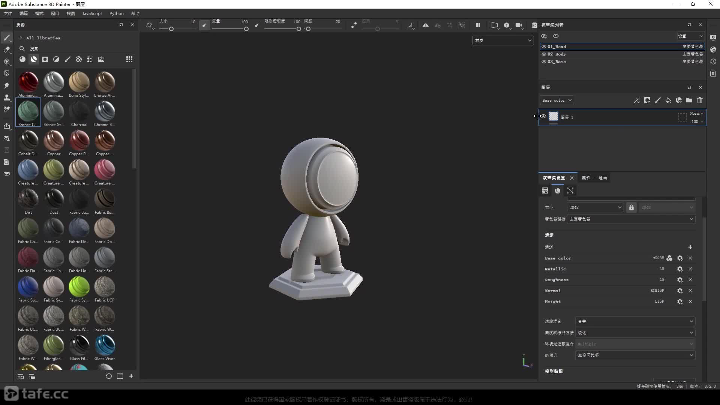Select the Eraser tool
The height and width of the screenshot is (405, 720).
(7, 49)
